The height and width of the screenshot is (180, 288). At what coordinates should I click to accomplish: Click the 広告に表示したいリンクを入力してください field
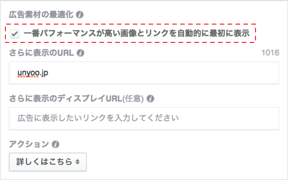[x=144, y=118]
